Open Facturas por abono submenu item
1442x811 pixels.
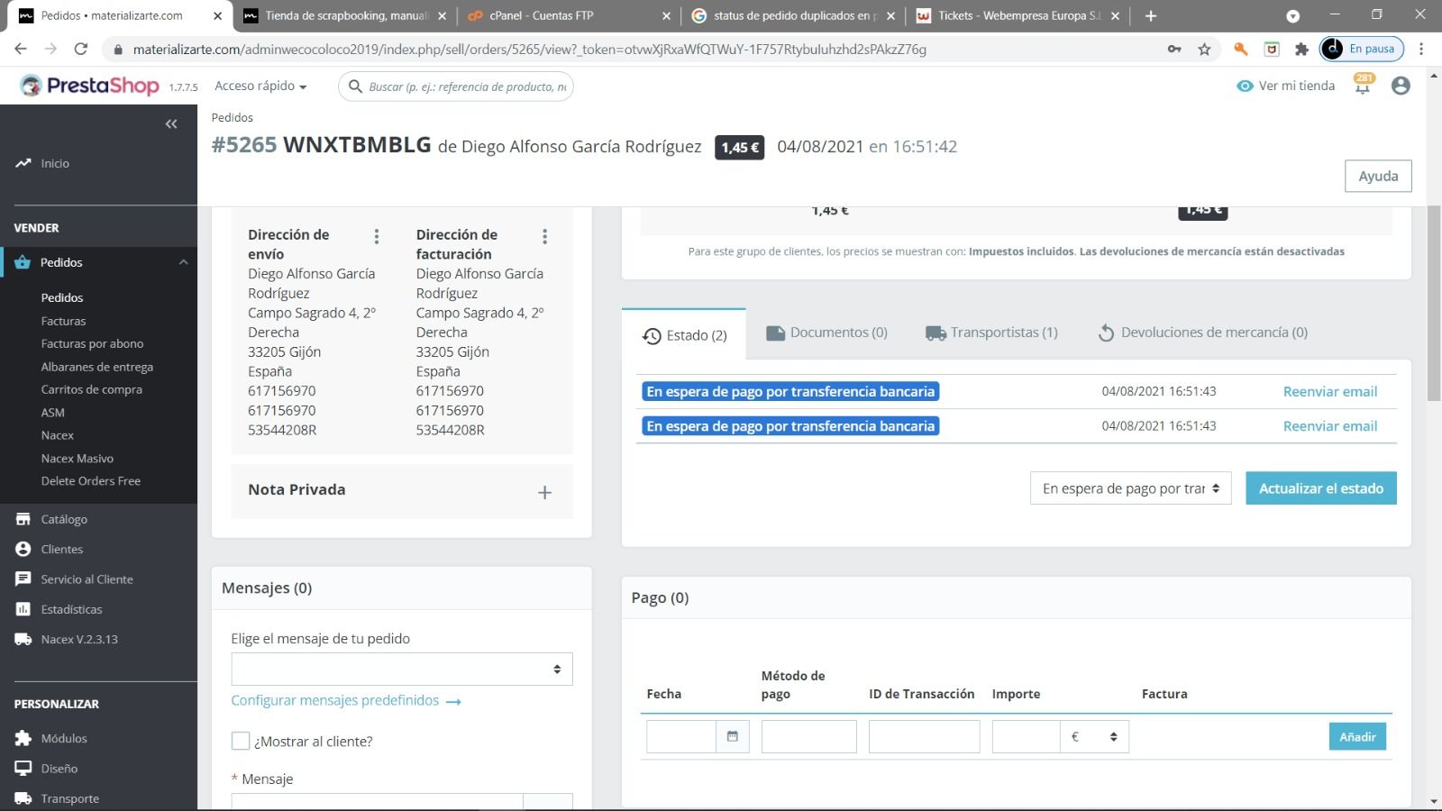92,343
